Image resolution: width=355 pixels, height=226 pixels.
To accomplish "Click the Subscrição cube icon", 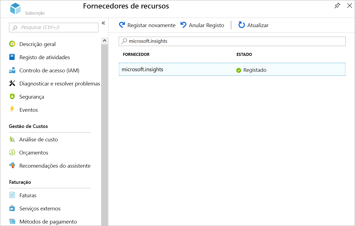I will click(15, 9).
